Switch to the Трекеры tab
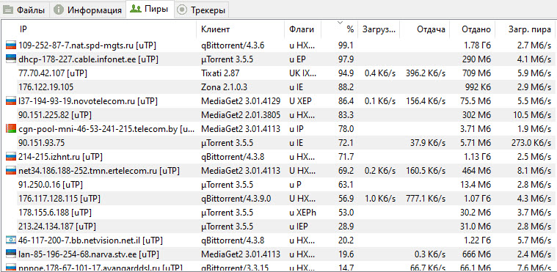 (202, 10)
